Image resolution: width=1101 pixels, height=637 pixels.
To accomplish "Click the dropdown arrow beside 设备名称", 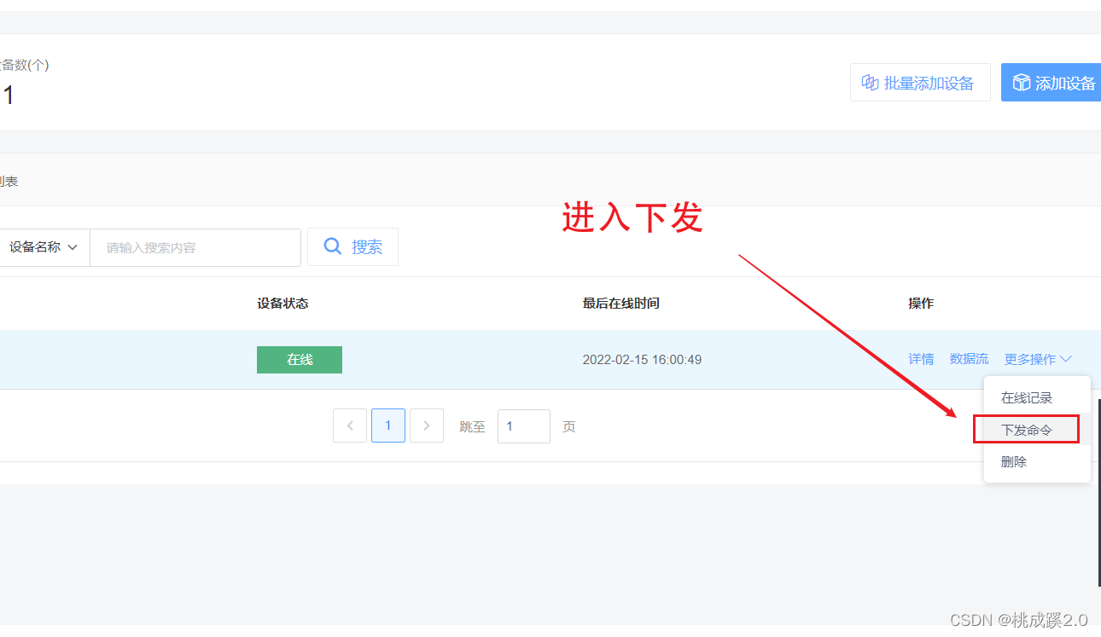I will [73, 246].
